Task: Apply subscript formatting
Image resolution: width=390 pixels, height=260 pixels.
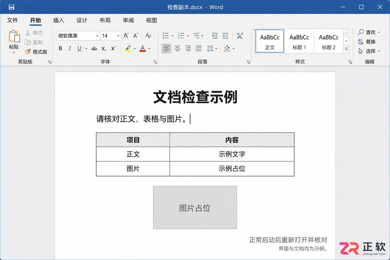Action: 104,48
